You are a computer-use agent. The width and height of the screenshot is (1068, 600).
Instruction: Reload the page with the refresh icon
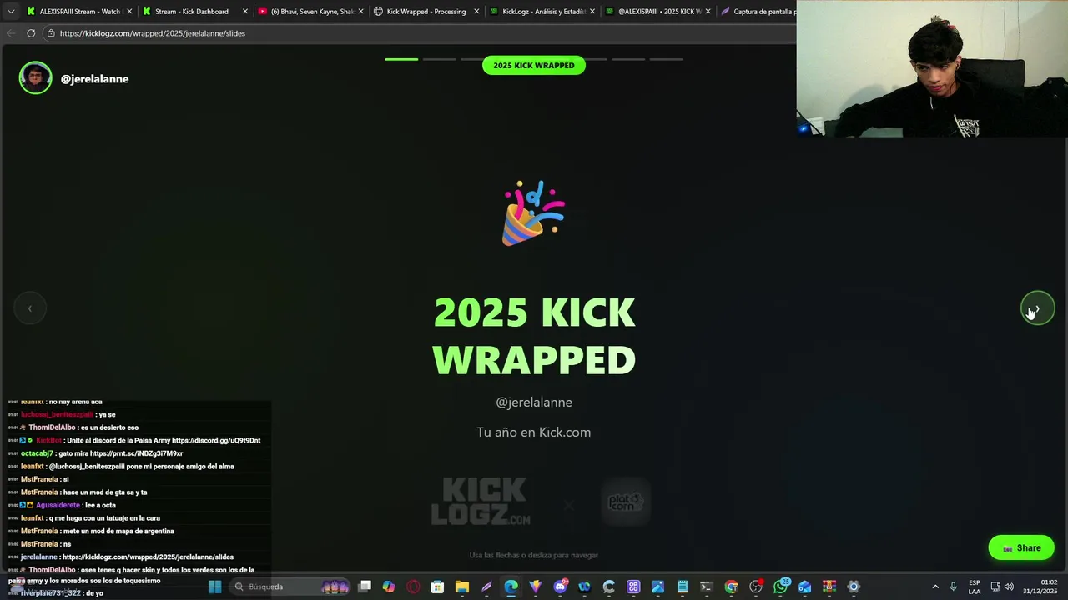31,33
